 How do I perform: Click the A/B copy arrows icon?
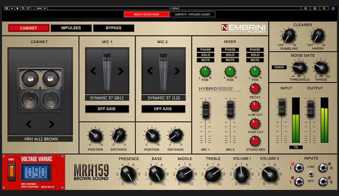(x=39, y=8)
